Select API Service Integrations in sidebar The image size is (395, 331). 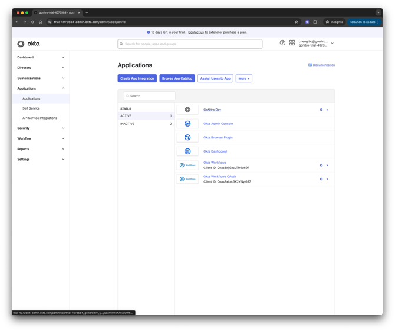[x=39, y=118]
